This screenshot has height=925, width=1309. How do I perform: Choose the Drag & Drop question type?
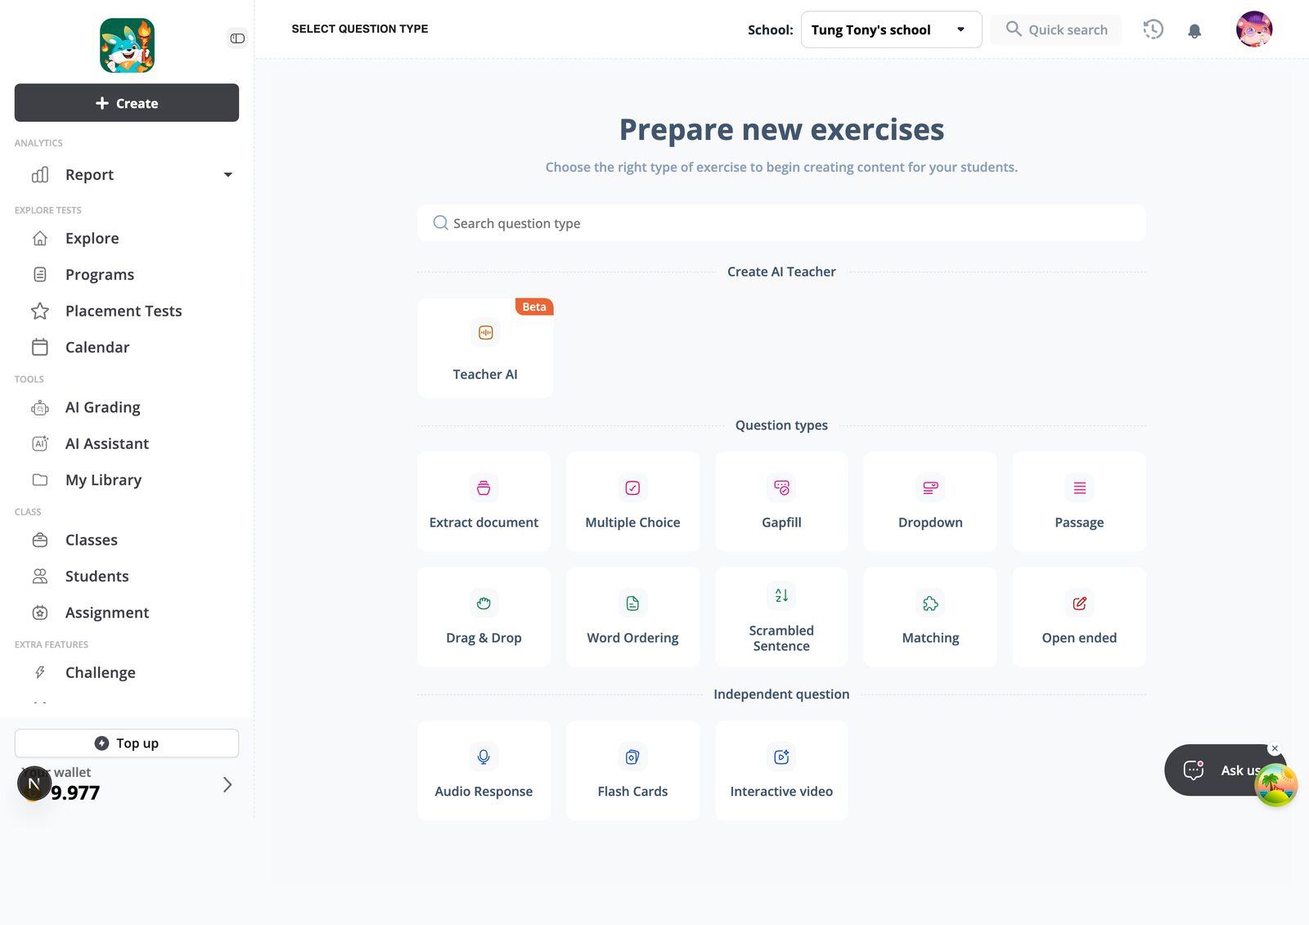point(484,617)
